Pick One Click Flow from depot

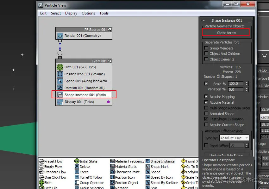click(x=53, y=177)
